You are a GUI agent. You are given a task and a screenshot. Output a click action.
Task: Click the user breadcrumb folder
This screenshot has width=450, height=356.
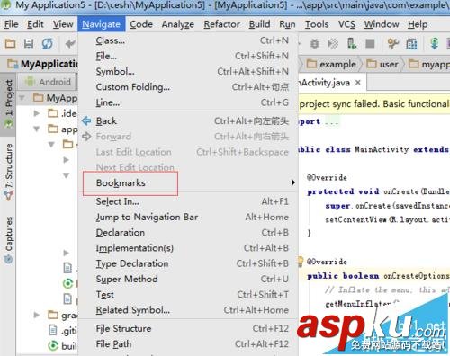[x=382, y=64]
